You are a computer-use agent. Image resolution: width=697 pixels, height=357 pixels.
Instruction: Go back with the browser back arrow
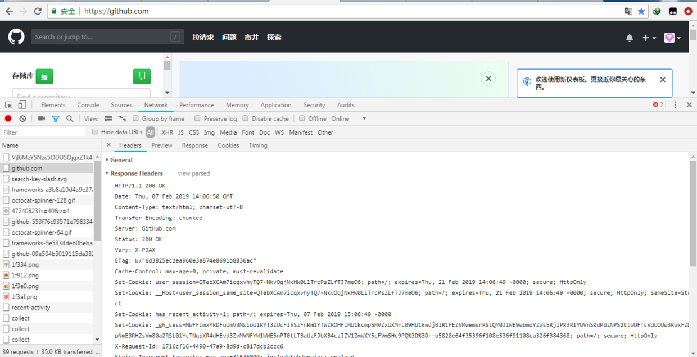click(9, 11)
